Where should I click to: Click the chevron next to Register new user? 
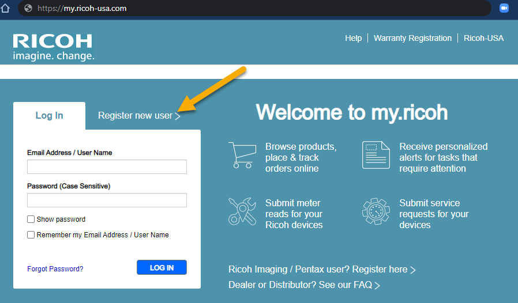click(x=178, y=116)
